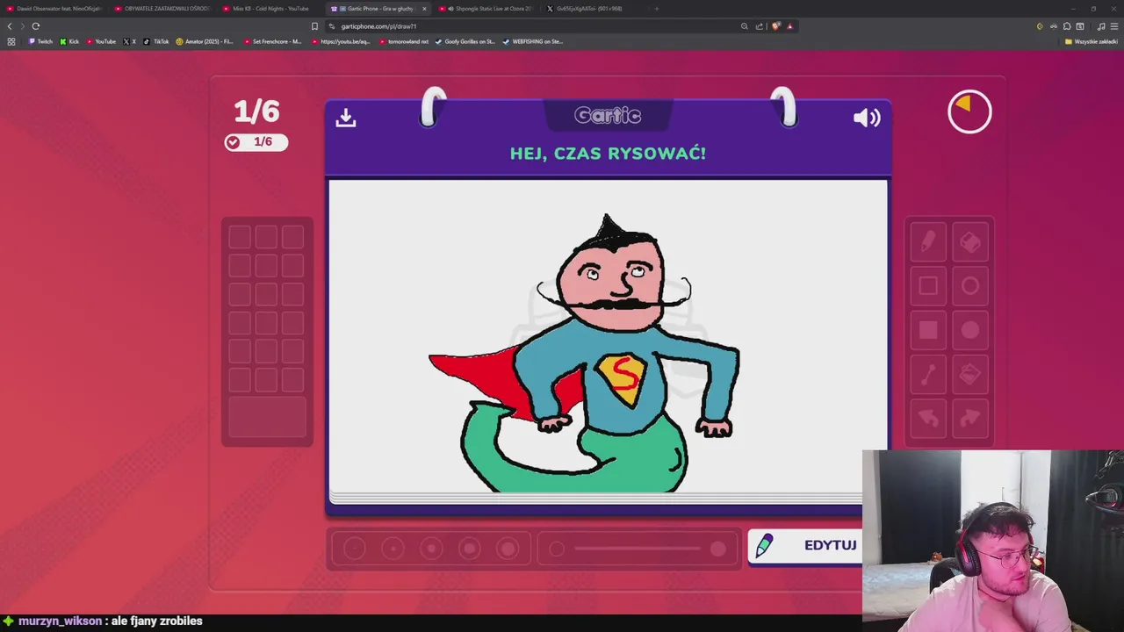Open the Amator (2025) bookmark
The width and height of the screenshot is (1124, 632).
[x=204, y=41]
